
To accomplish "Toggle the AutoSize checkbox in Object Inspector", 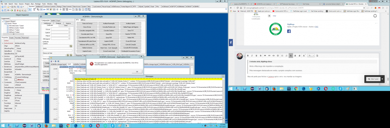I will click(15, 61).
